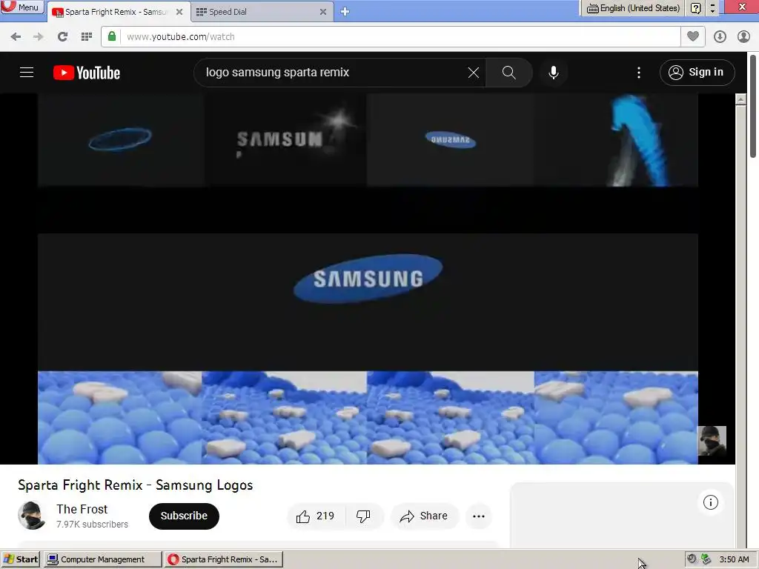Share the video
The width and height of the screenshot is (759, 569).
(x=423, y=516)
